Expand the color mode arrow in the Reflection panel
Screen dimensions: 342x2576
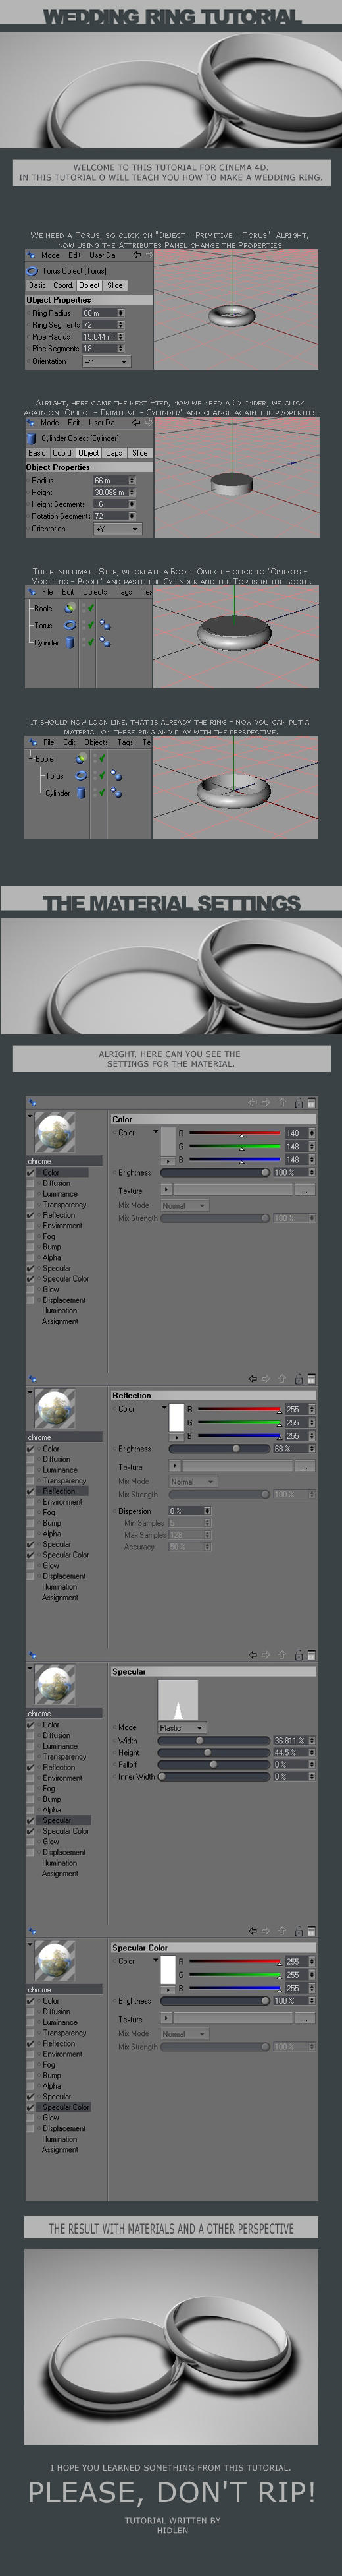pyautogui.click(x=164, y=1407)
